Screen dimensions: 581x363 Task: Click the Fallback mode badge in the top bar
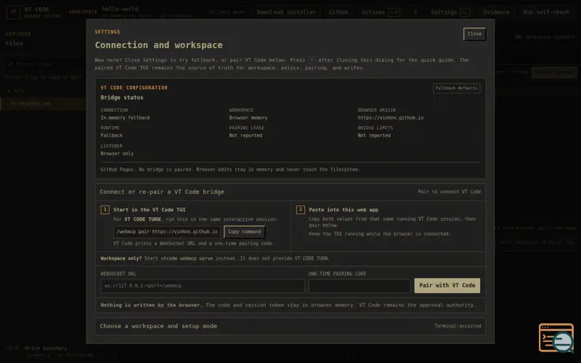pyautogui.click(x=227, y=12)
